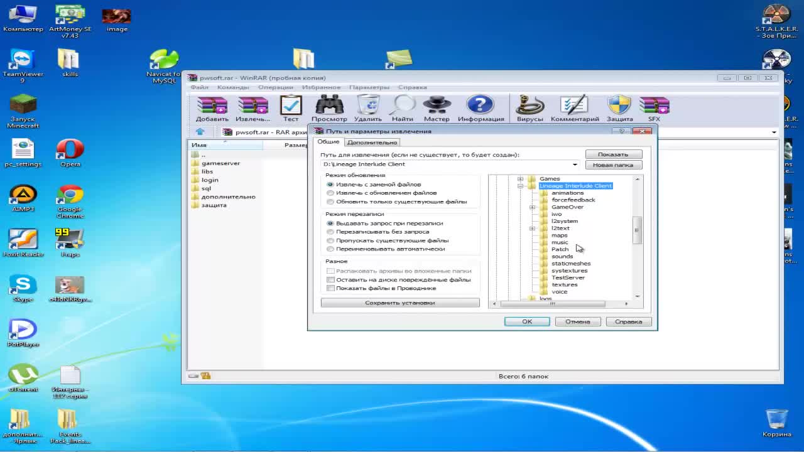This screenshot has height=452, width=804.
Task: Enable Оставить на диске поврежденные файлы
Action: pos(399,279)
